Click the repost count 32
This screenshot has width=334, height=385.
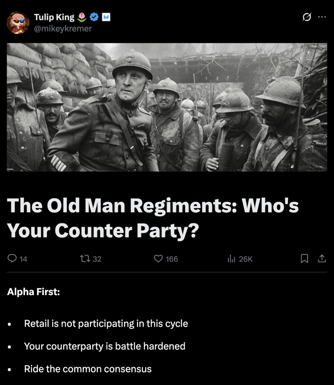click(97, 259)
